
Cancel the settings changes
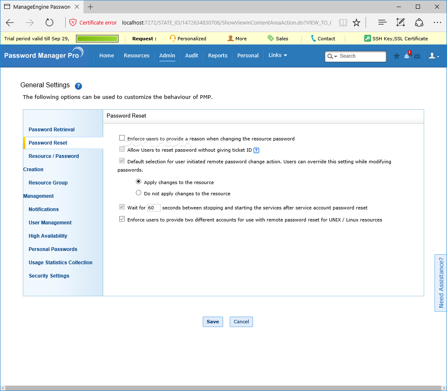click(x=241, y=322)
